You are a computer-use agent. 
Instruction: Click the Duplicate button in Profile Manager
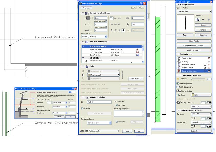[x=203, y=35]
